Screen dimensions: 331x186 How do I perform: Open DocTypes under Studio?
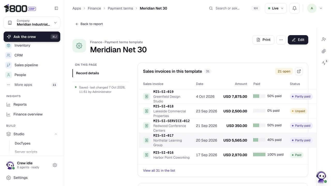(x=22, y=143)
